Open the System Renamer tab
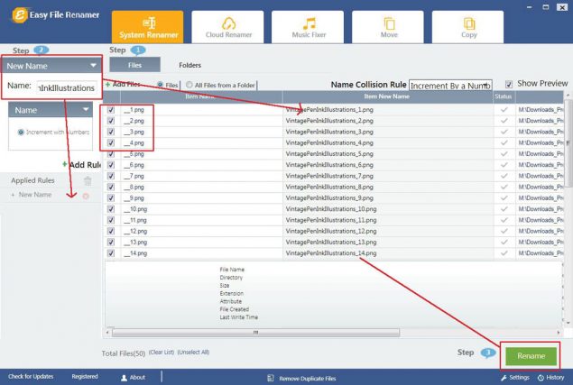The width and height of the screenshot is (573, 385). pyautogui.click(x=148, y=27)
